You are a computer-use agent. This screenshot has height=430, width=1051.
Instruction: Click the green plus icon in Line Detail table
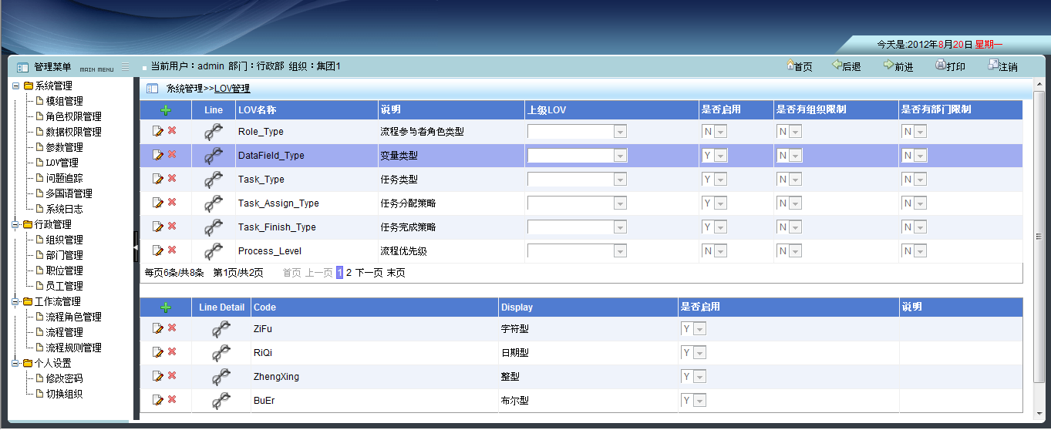(x=165, y=307)
